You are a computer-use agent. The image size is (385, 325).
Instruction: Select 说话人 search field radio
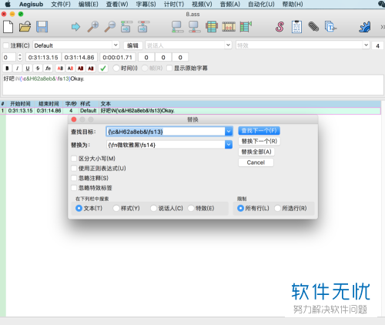[x=153, y=208]
